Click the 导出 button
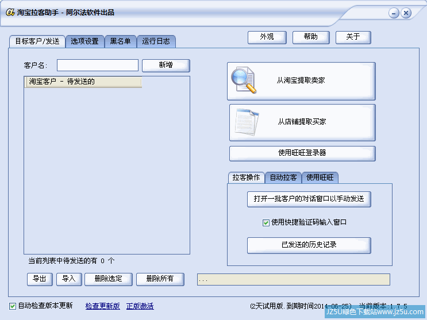427x320 pixels. [40, 279]
